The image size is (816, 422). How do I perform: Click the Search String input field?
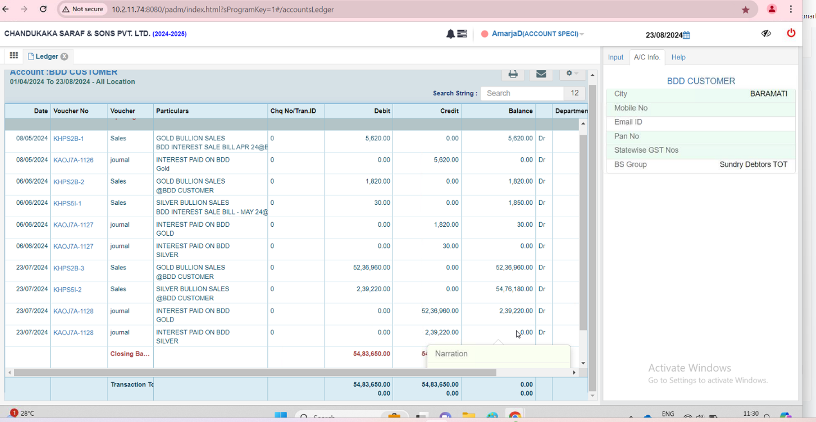[522, 93]
